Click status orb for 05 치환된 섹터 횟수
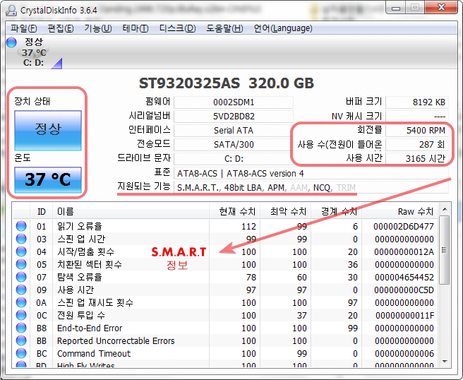The width and height of the screenshot is (463, 380). (21, 264)
